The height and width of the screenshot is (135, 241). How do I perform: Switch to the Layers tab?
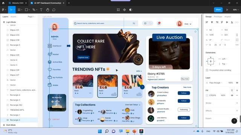(x=5, y=16)
